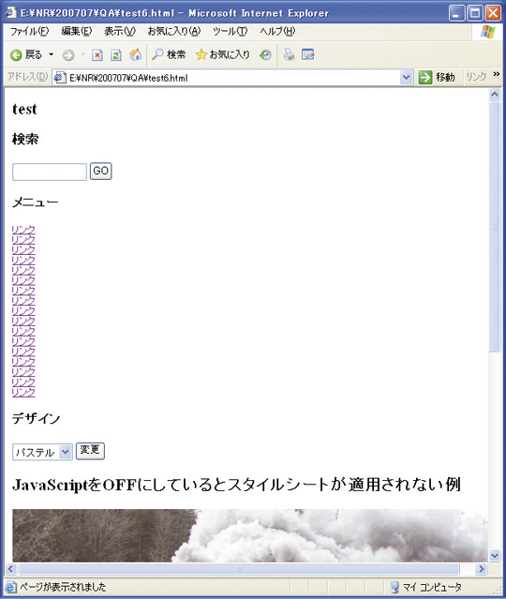
Task: Expand the address bar dropdown
Action: [x=407, y=78]
